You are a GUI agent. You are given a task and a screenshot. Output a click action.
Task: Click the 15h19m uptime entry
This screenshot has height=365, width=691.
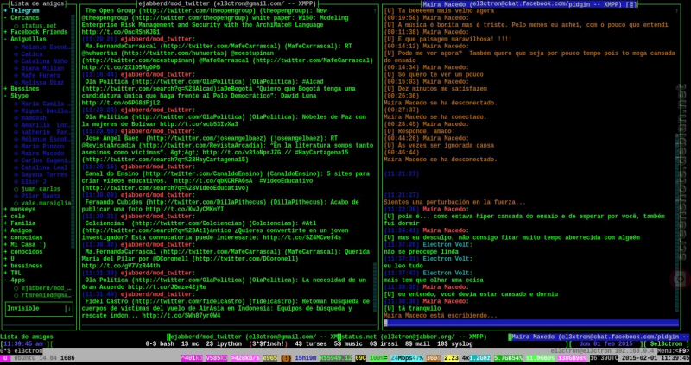(306, 358)
